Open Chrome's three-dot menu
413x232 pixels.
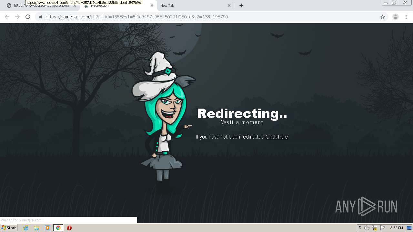[x=406, y=17]
